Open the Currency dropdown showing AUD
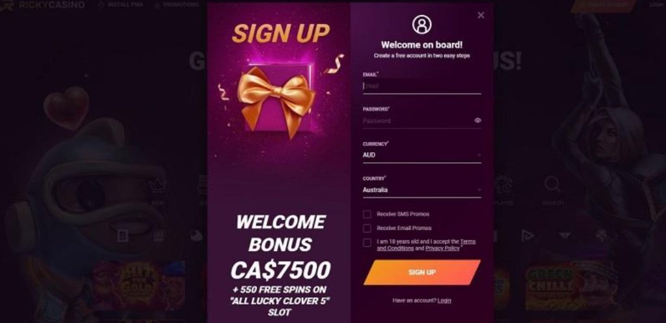 tap(421, 155)
